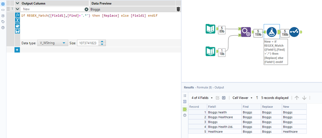Viewport: 322px width, 138px height.
Task: Show all messages list icon in Results
Action: click(x=185, y=96)
